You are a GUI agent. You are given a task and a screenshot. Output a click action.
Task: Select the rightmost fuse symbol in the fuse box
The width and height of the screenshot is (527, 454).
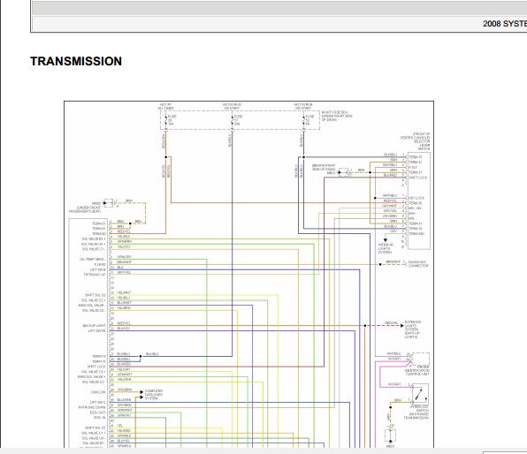point(304,120)
